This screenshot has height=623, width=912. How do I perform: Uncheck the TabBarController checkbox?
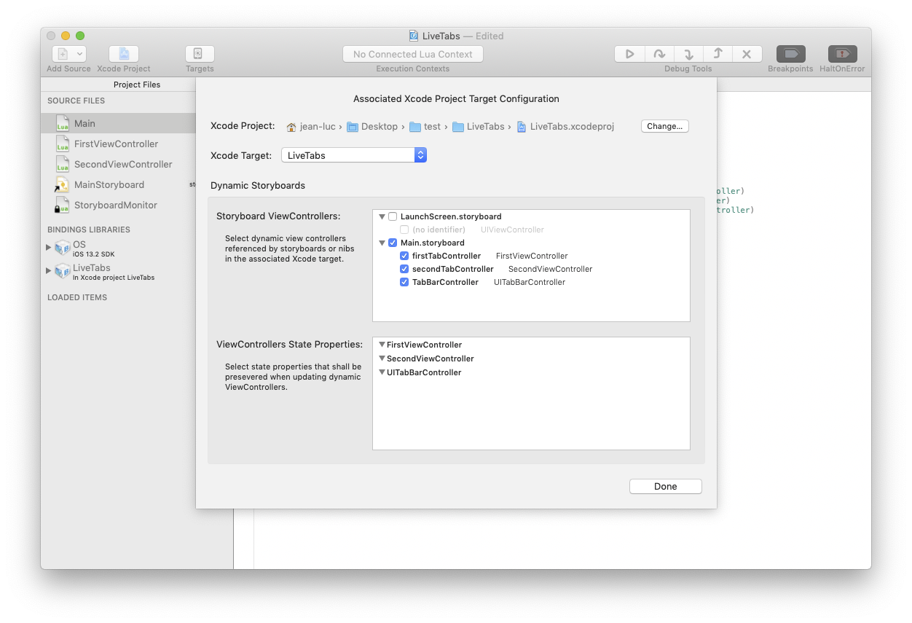click(x=404, y=282)
